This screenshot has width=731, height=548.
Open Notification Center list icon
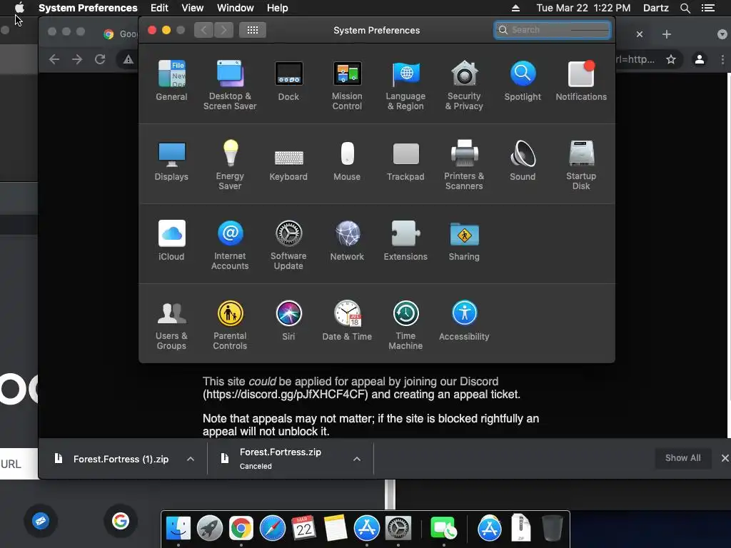(x=708, y=8)
